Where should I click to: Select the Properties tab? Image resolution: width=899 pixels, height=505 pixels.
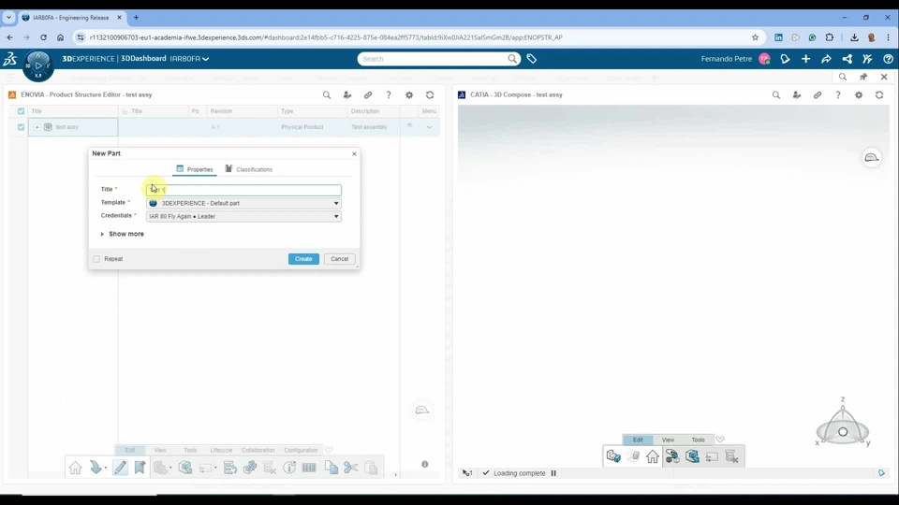(195, 169)
